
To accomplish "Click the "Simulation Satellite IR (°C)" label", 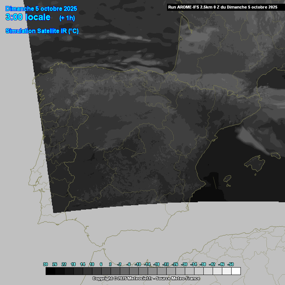I will [42, 31].
